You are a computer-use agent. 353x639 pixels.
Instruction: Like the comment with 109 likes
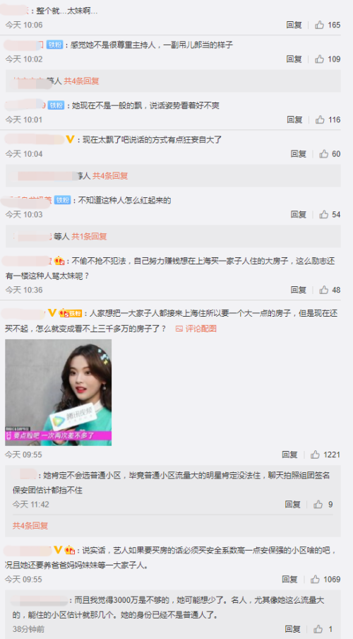tap(320, 59)
